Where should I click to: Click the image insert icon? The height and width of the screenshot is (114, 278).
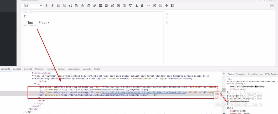pyautogui.click(x=125, y=6)
